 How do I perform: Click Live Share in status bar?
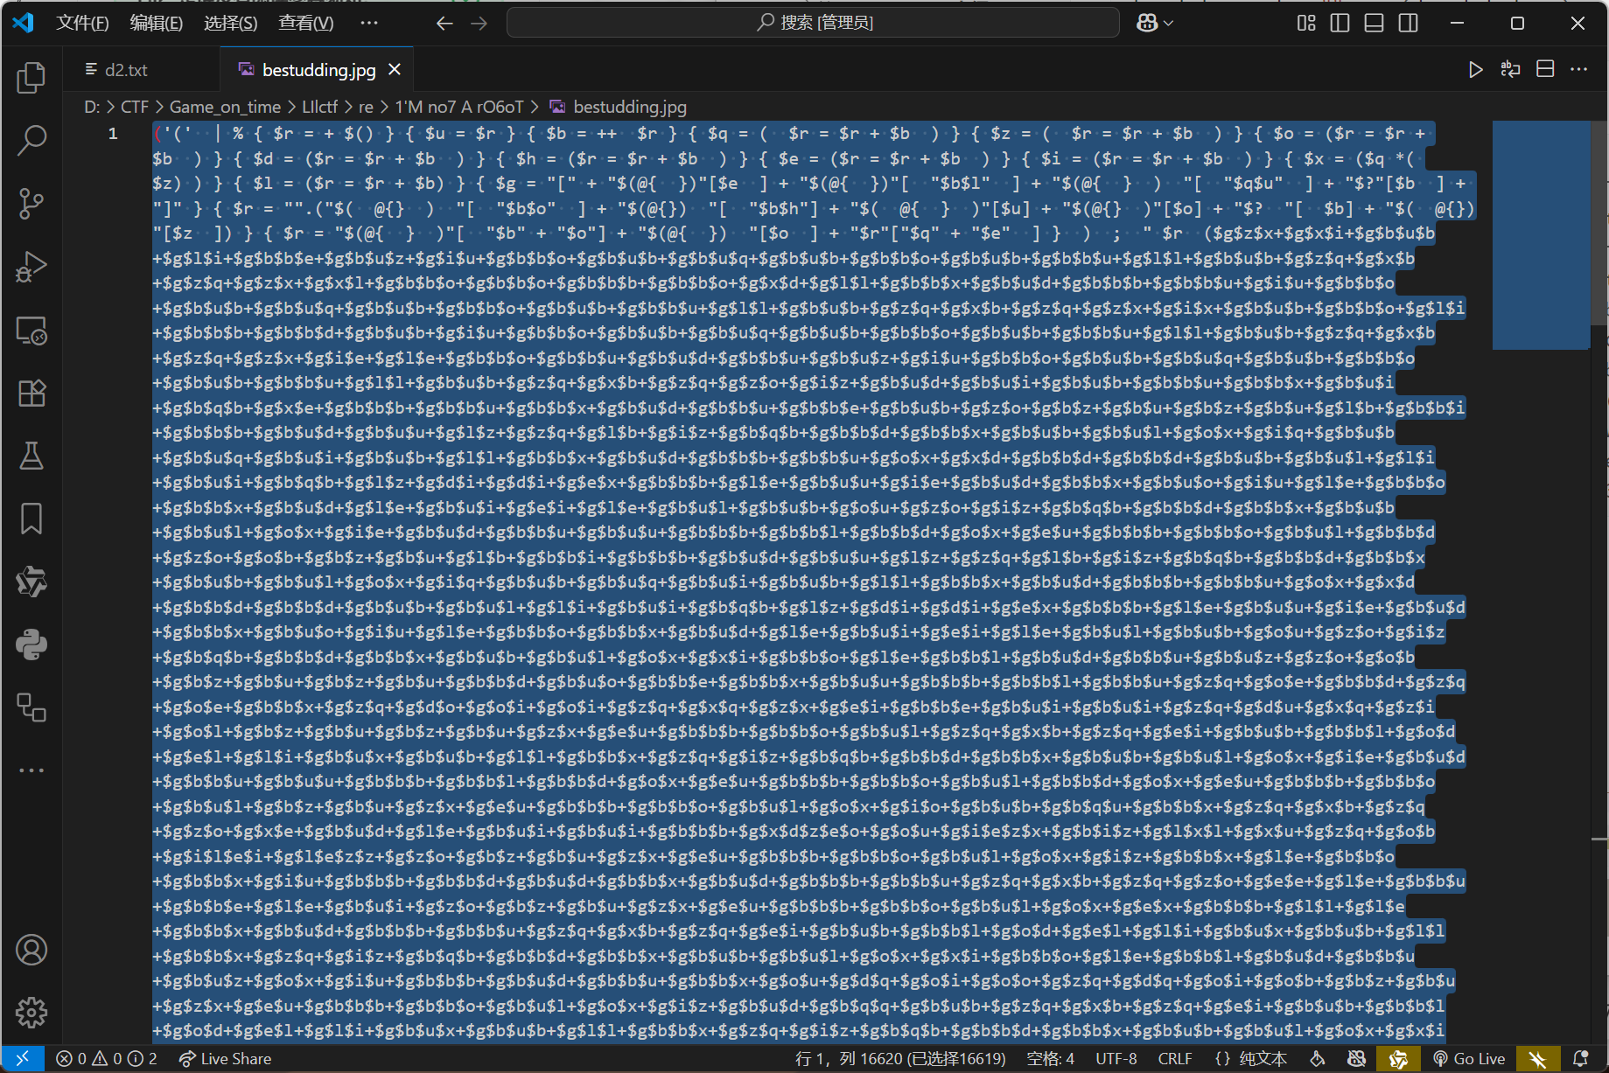pos(225,1059)
